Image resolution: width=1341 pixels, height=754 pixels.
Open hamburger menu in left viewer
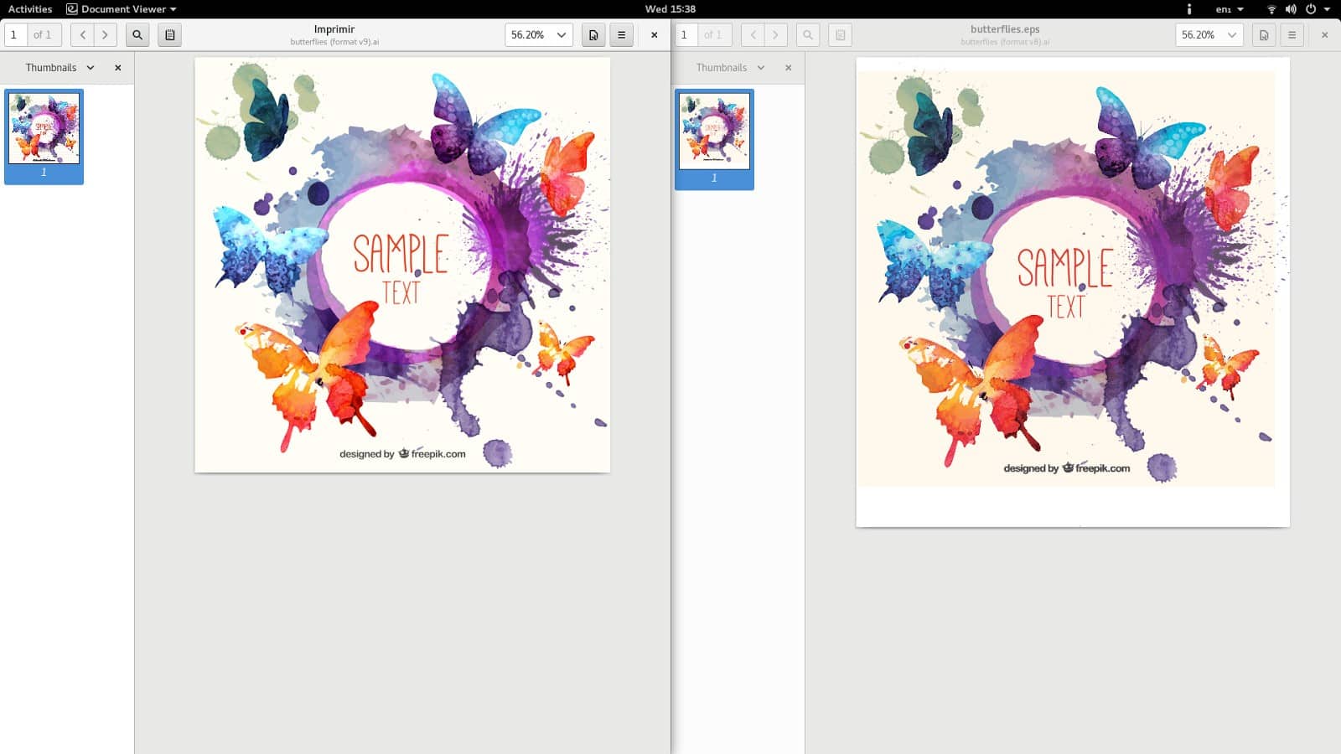621,35
